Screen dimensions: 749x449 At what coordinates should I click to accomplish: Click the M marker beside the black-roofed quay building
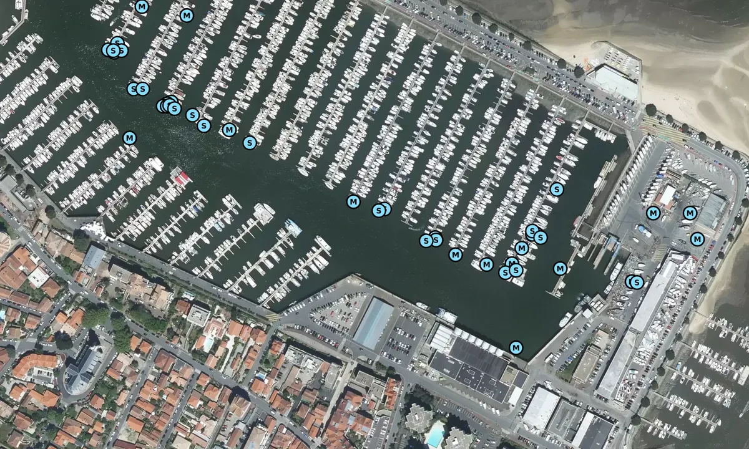(x=516, y=347)
